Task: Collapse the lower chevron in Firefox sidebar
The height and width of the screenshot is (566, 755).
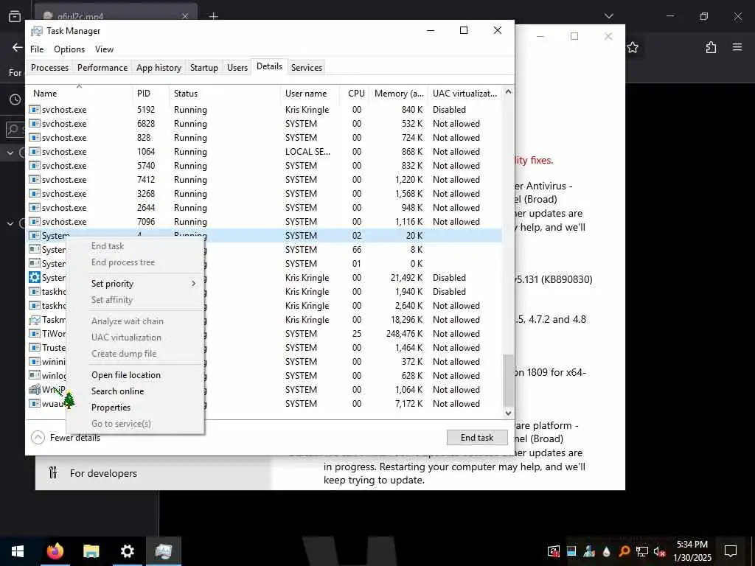Action: [10, 223]
